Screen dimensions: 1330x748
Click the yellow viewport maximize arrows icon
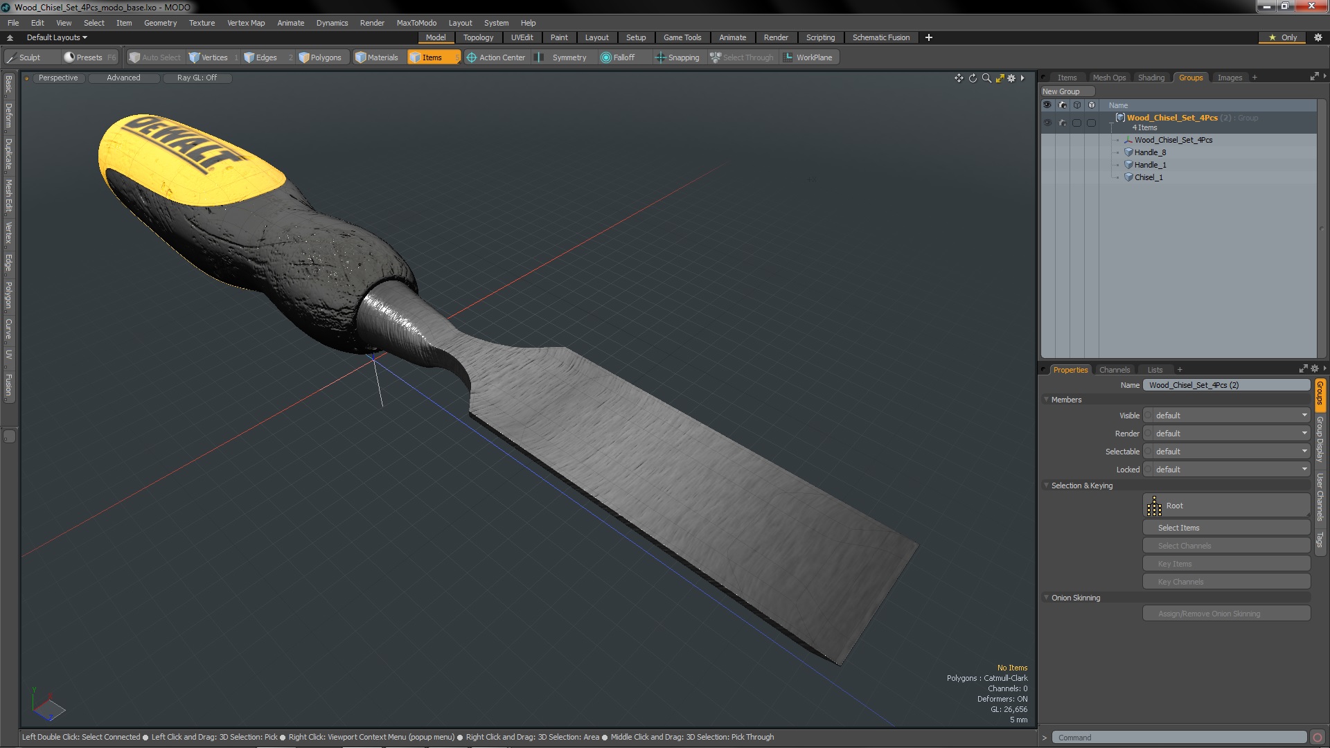[1000, 78]
